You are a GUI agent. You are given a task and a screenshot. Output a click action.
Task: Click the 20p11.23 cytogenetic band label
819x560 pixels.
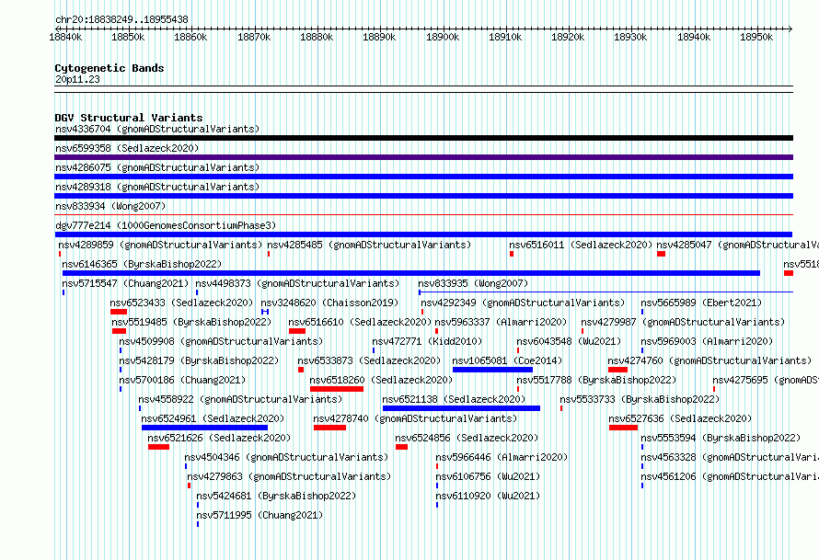(x=77, y=79)
